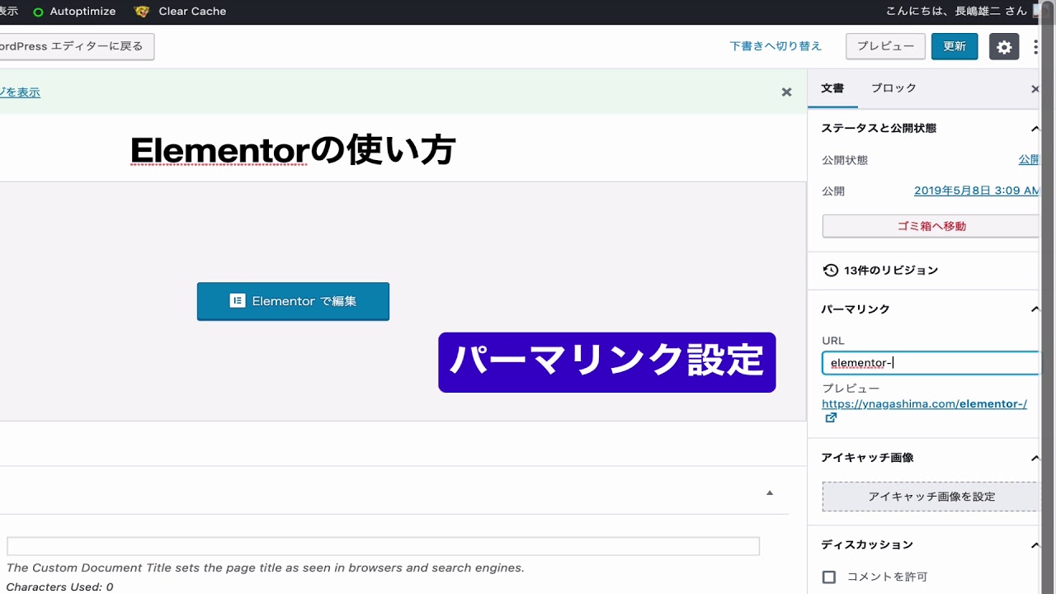Switch to the ブロック tab
Image resolution: width=1056 pixels, height=594 pixels.
tap(893, 88)
